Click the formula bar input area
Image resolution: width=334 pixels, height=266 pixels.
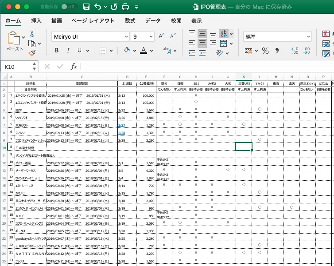tap(206, 67)
